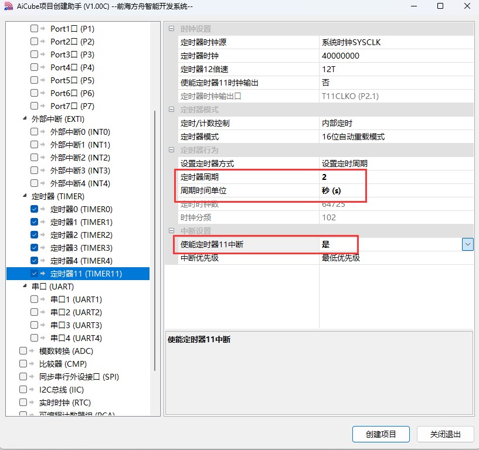The width and height of the screenshot is (479, 450).
Task: Click the 定时器12倍速 value 12T
Action: [x=396, y=69]
